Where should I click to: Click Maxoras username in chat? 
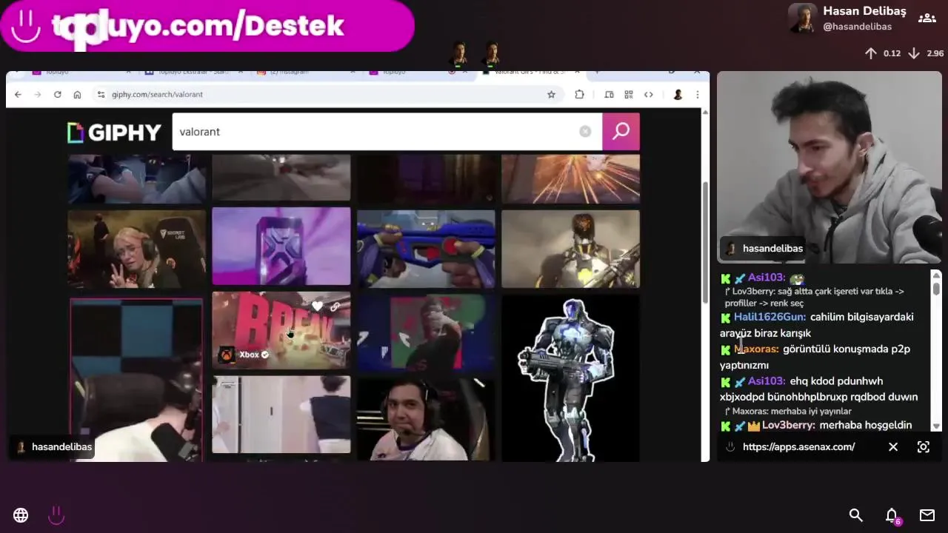point(756,349)
